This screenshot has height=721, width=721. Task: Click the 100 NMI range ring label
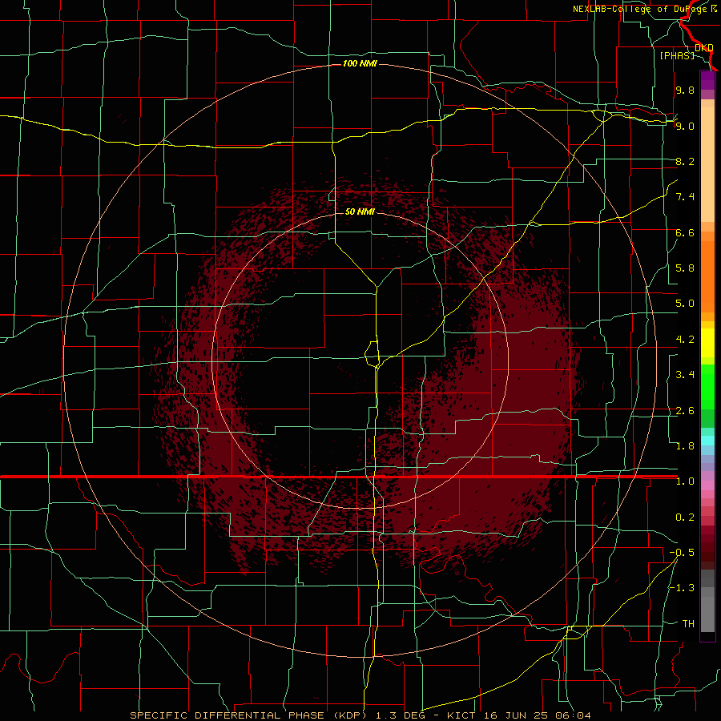click(x=360, y=63)
